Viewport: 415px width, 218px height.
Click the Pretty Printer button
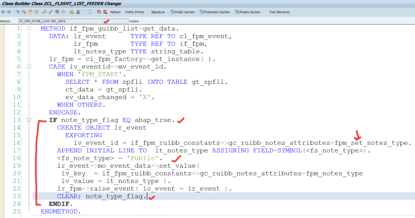(135, 11)
